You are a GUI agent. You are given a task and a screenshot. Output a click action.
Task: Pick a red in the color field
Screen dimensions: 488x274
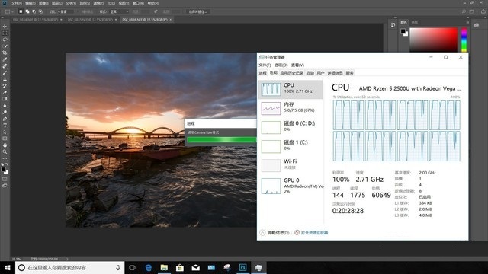click(433, 40)
